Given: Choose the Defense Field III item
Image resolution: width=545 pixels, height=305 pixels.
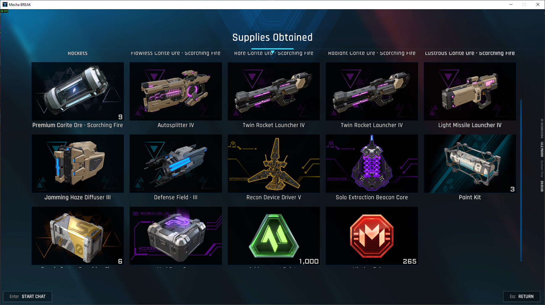Looking at the screenshot, I should tap(176, 163).
